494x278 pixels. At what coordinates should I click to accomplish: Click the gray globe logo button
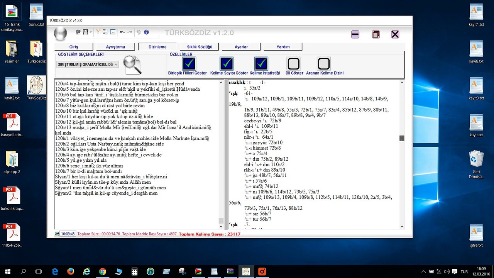60,34
